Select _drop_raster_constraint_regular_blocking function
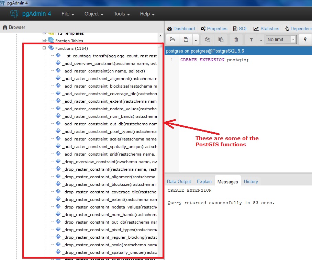The image size is (312, 260). (109, 237)
